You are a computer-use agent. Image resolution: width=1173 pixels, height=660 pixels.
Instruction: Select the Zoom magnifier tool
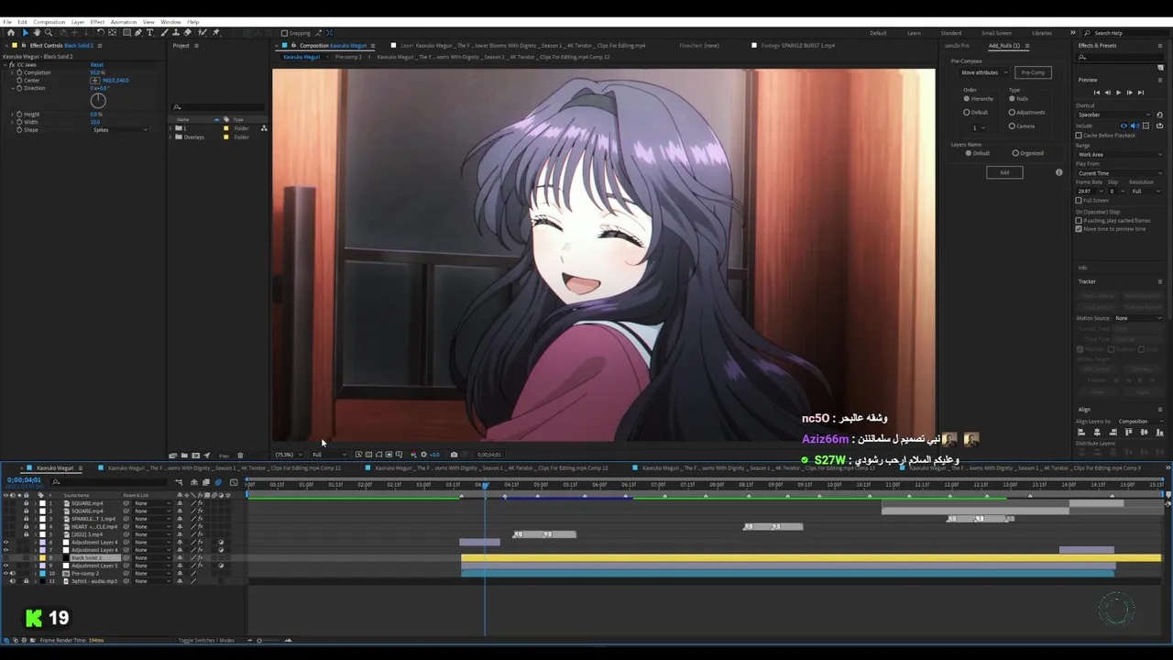click(49, 32)
